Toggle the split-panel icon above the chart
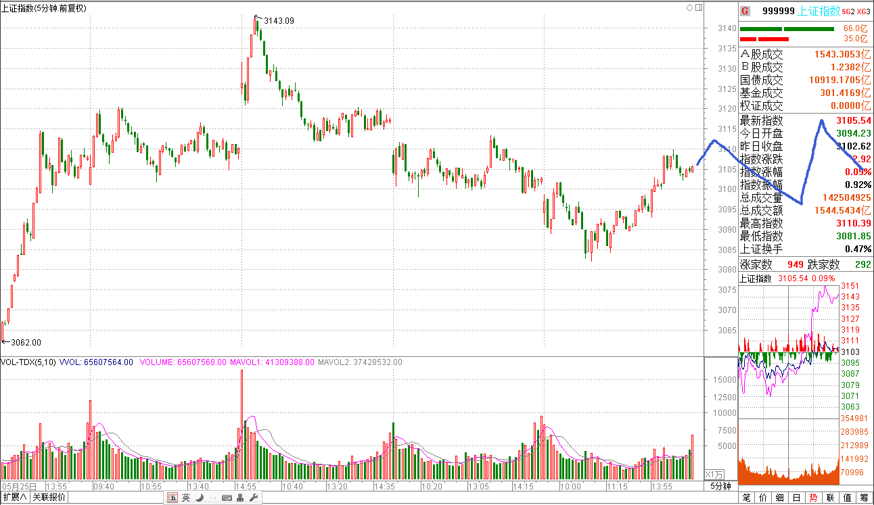The image size is (874, 505). tap(698, 7)
